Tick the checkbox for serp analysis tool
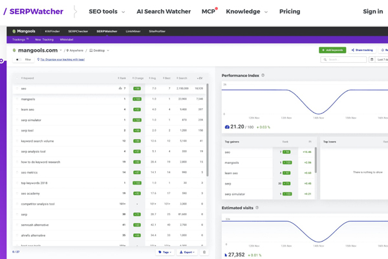 coord(17,152)
